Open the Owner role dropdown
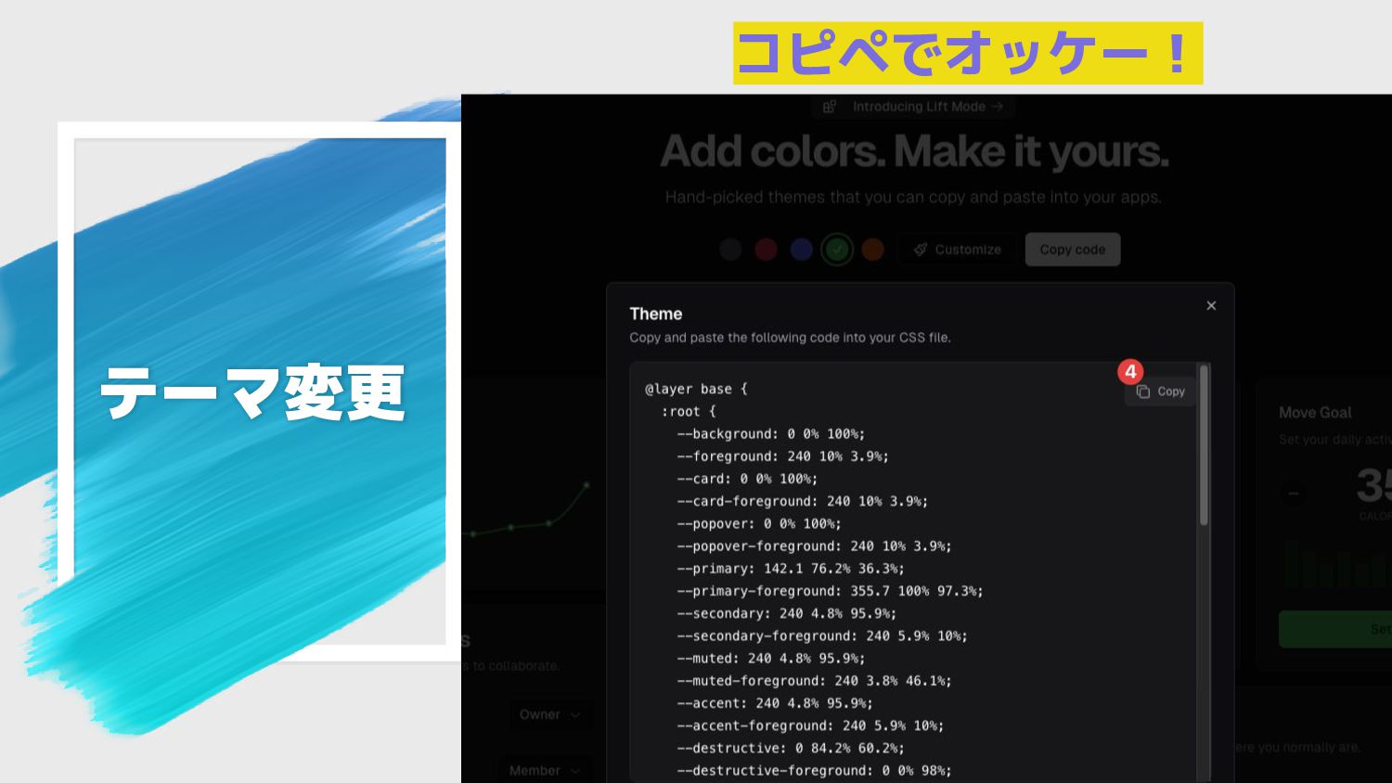The height and width of the screenshot is (783, 1392). click(x=550, y=714)
